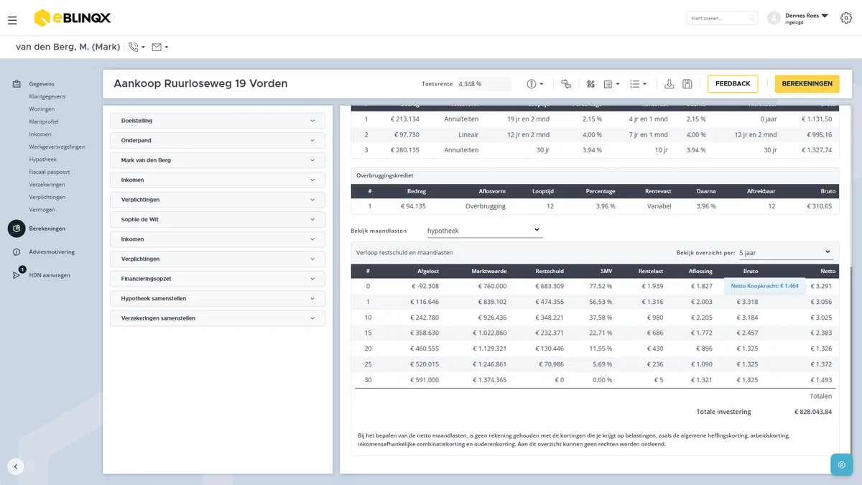Click the FEEDBACK button
The image size is (862, 485).
pos(733,84)
